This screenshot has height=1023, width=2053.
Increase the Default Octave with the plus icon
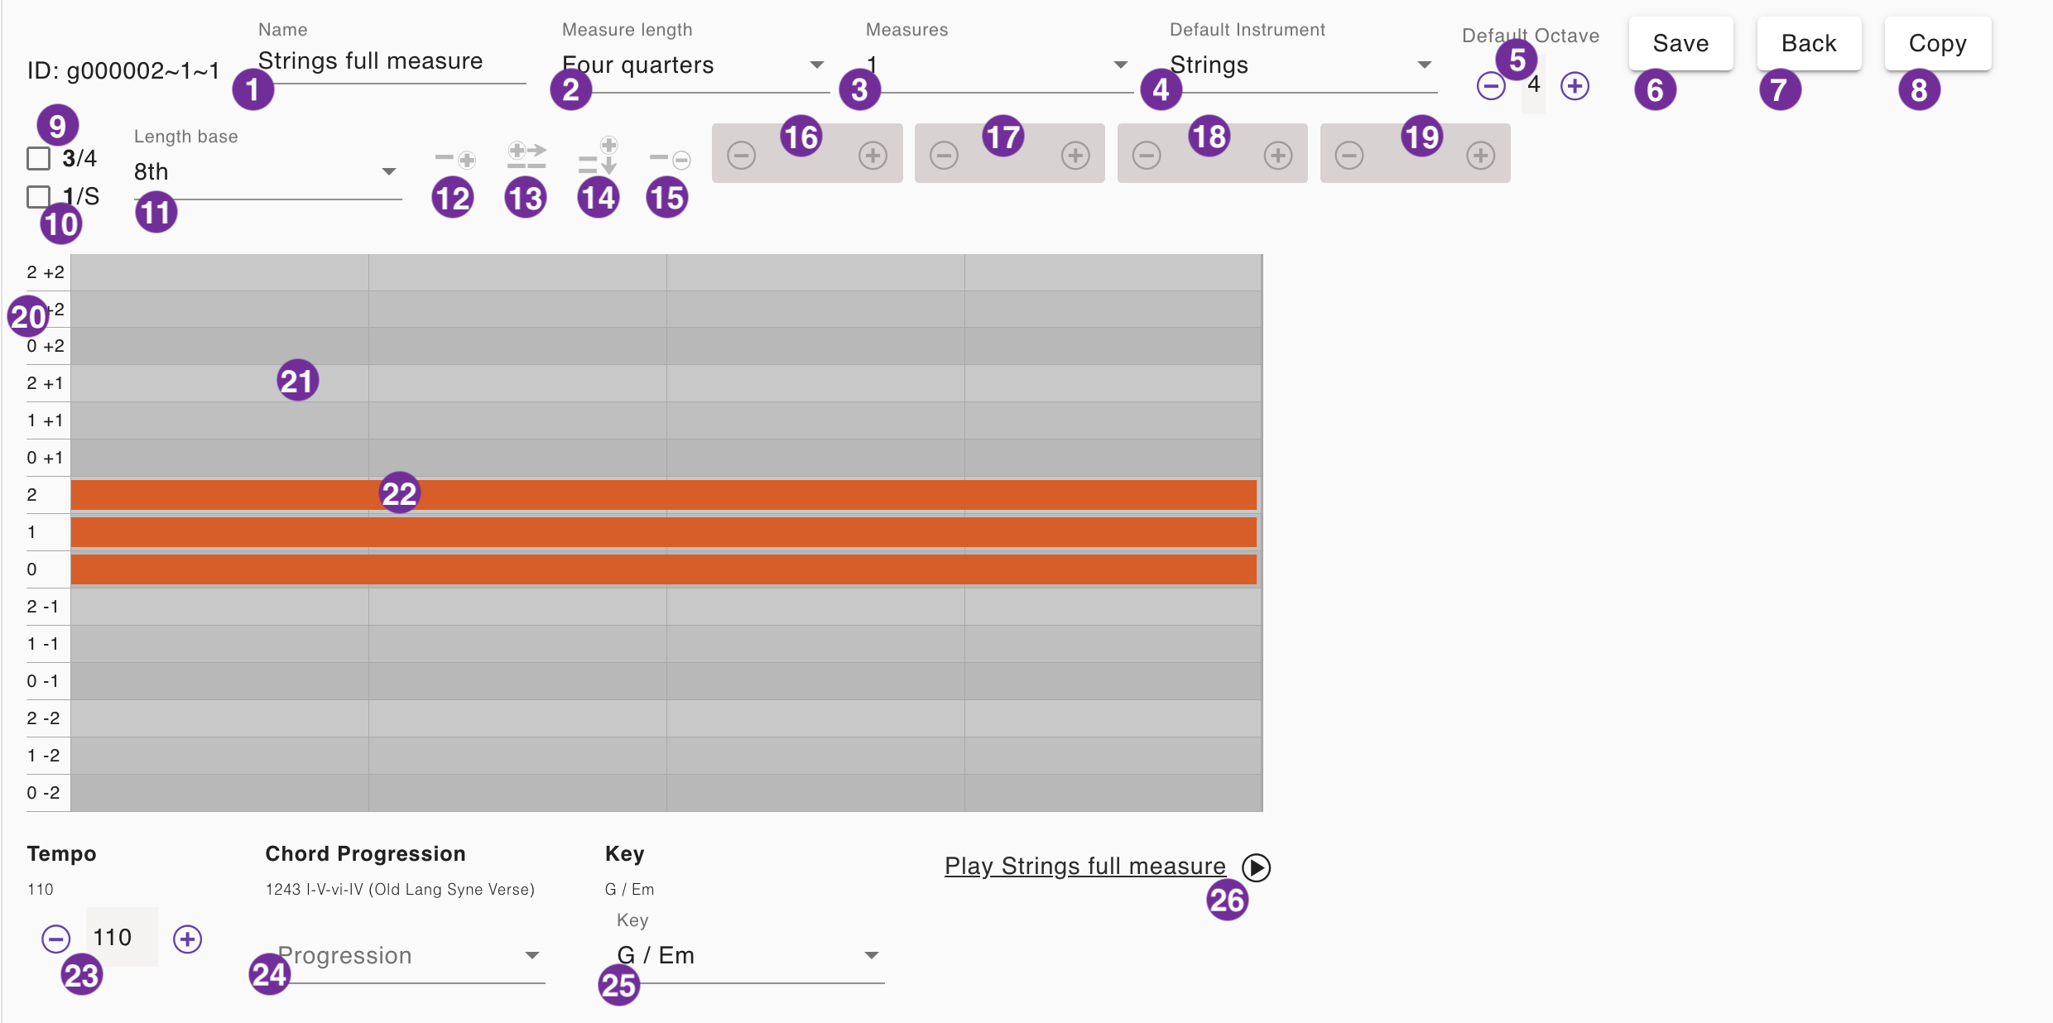pos(1575,86)
